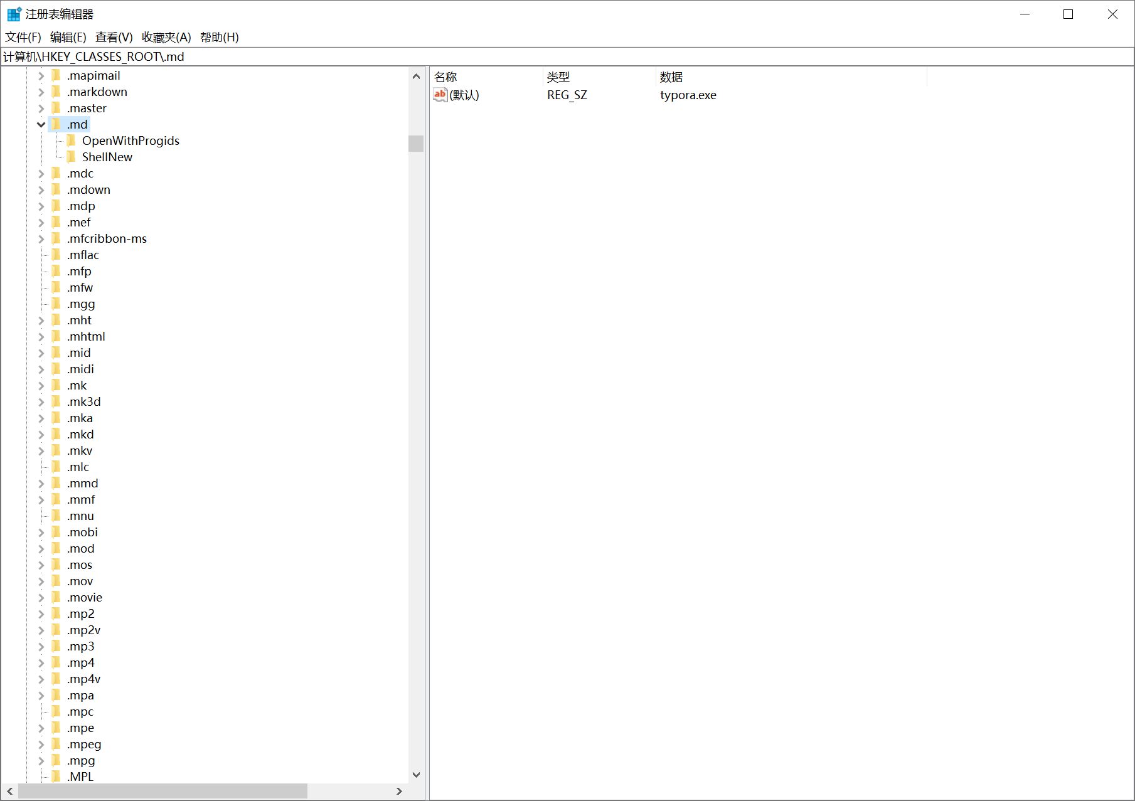Expand the .mdc key
This screenshot has width=1135, height=801.
[x=41, y=173]
